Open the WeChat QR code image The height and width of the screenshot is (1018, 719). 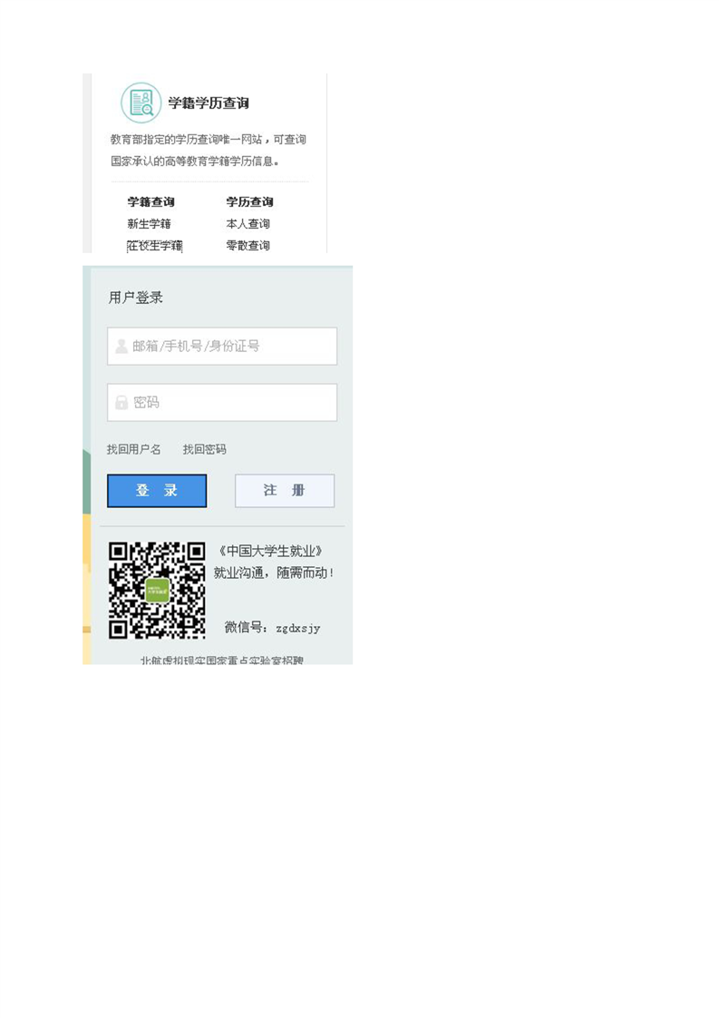pyautogui.click(x=157, y=591)
